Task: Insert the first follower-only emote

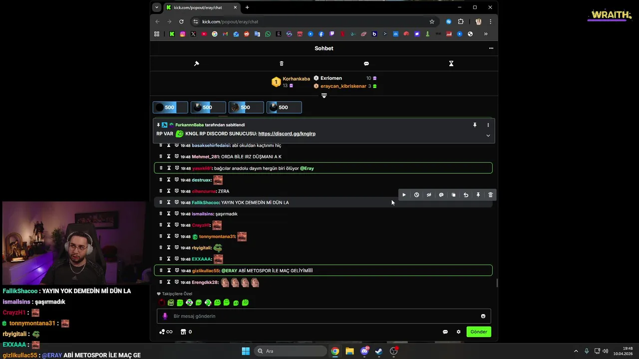Action: coord(161,302)
